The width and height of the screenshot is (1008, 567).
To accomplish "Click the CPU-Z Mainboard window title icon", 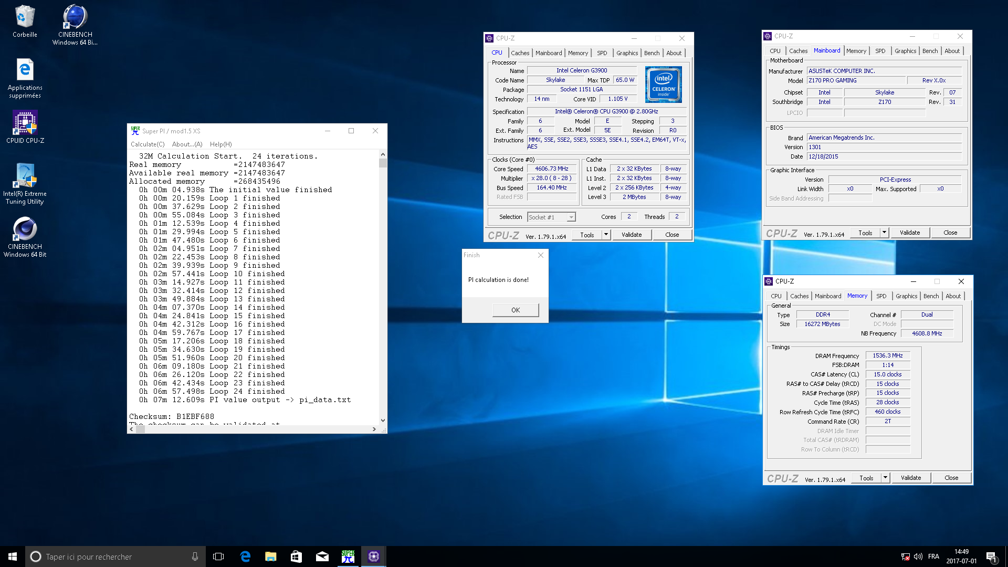I will click(768, 36).
